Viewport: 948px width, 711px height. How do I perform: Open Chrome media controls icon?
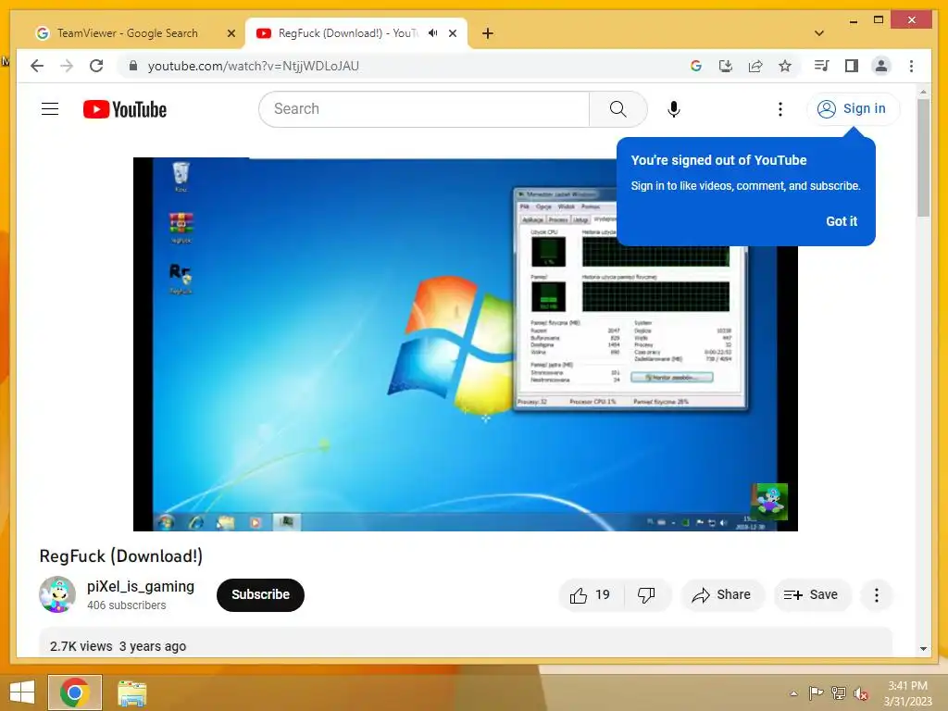pyautogui.click(x=822, y=66)
